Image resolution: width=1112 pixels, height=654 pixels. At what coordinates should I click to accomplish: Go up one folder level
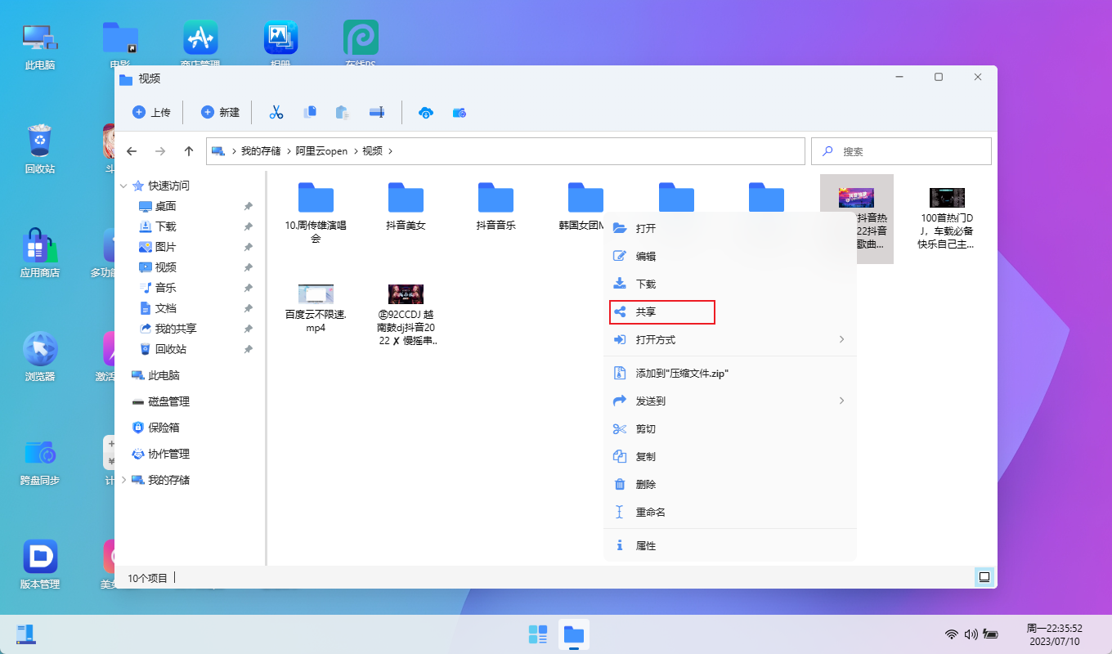tap(189, 151)
